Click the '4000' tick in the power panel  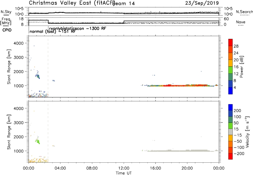pyautogui.click(x=19, y=43)
